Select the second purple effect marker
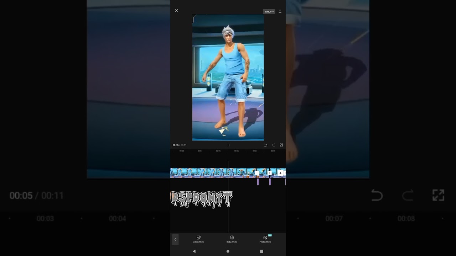The width and height of the screenshot is (456, 256). (270, 182)
